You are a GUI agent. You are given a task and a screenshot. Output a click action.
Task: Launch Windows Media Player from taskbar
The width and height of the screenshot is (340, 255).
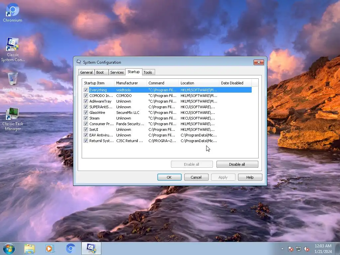coord(50,249)
